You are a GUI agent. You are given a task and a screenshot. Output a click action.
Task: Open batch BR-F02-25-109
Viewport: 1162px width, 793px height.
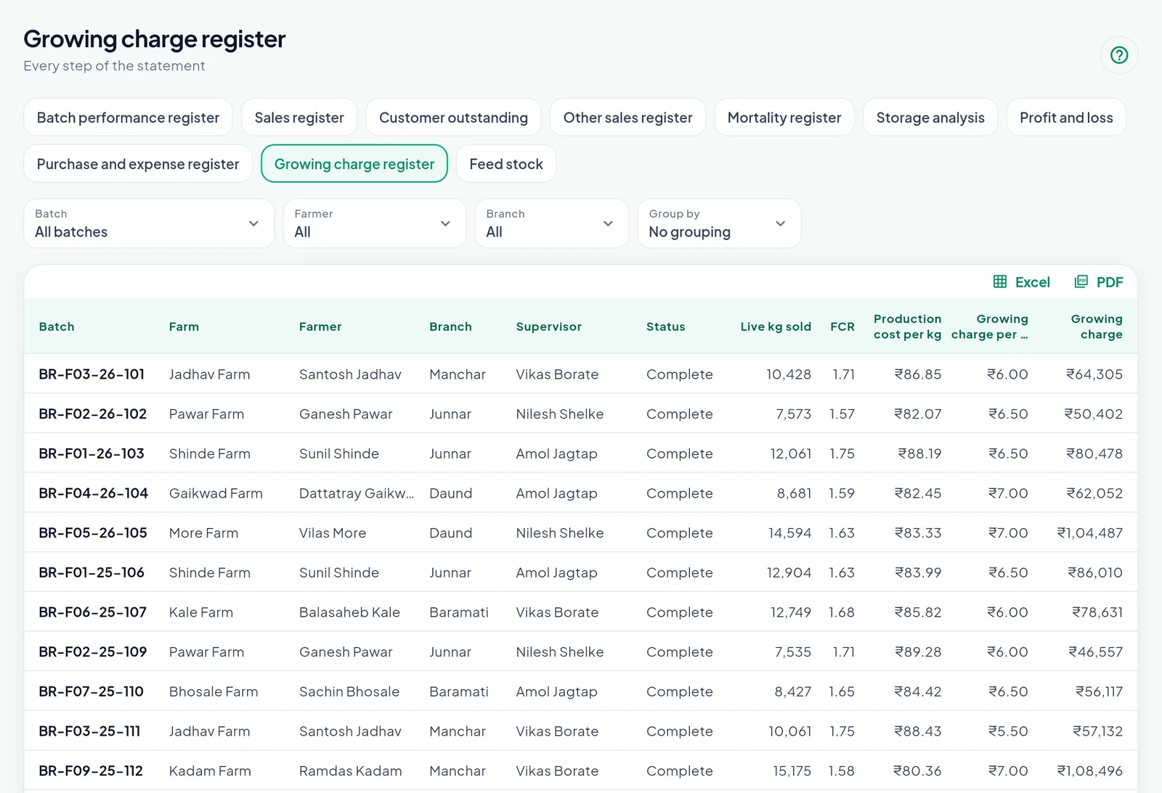[92, 652]
